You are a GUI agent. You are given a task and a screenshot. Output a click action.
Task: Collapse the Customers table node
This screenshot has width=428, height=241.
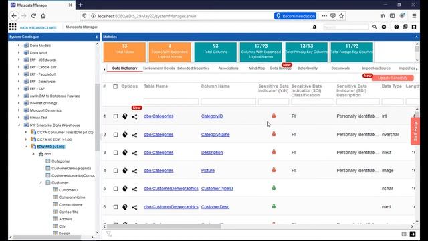[41, 183]
